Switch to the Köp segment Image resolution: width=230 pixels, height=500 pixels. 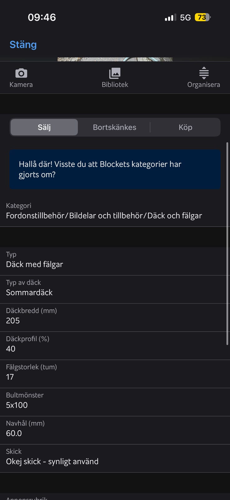click(185, 127)
